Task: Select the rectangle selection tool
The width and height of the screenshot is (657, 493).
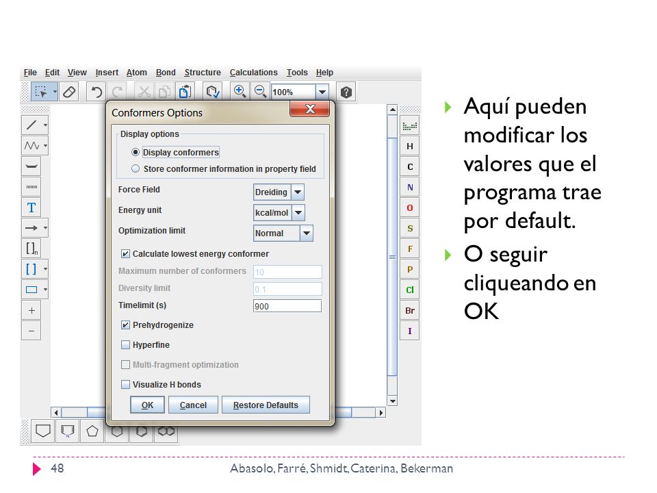Action: (x=40, y=91)
